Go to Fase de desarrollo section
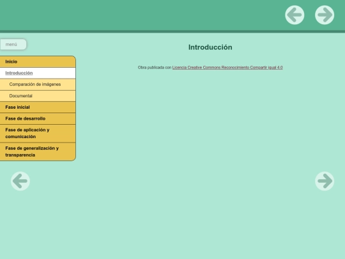 [x=38, y=119]
